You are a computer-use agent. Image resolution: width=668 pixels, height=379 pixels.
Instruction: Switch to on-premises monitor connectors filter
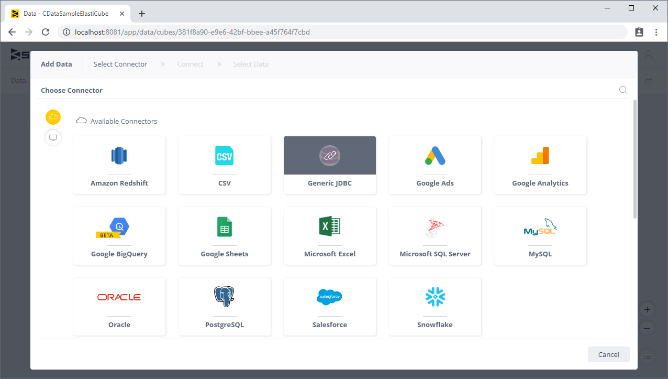pyautogui.click(x=53, y=137)
